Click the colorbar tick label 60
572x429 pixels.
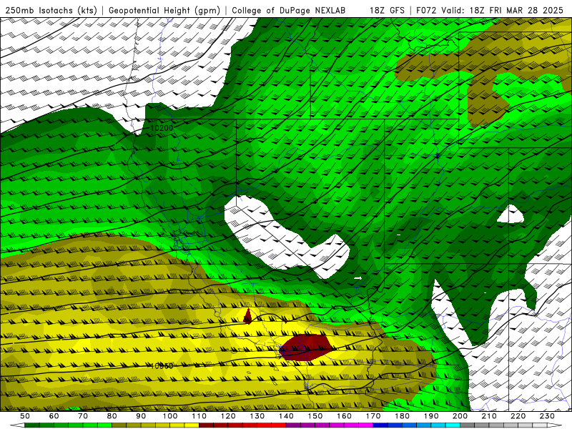[54, 416]
